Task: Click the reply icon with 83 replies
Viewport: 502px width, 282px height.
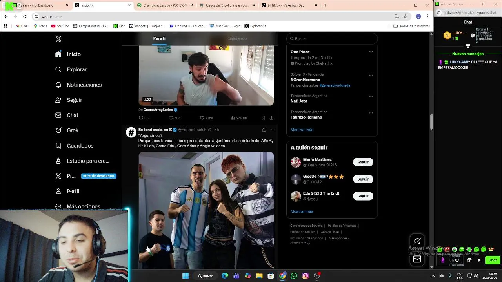Action: pos(141,118)
